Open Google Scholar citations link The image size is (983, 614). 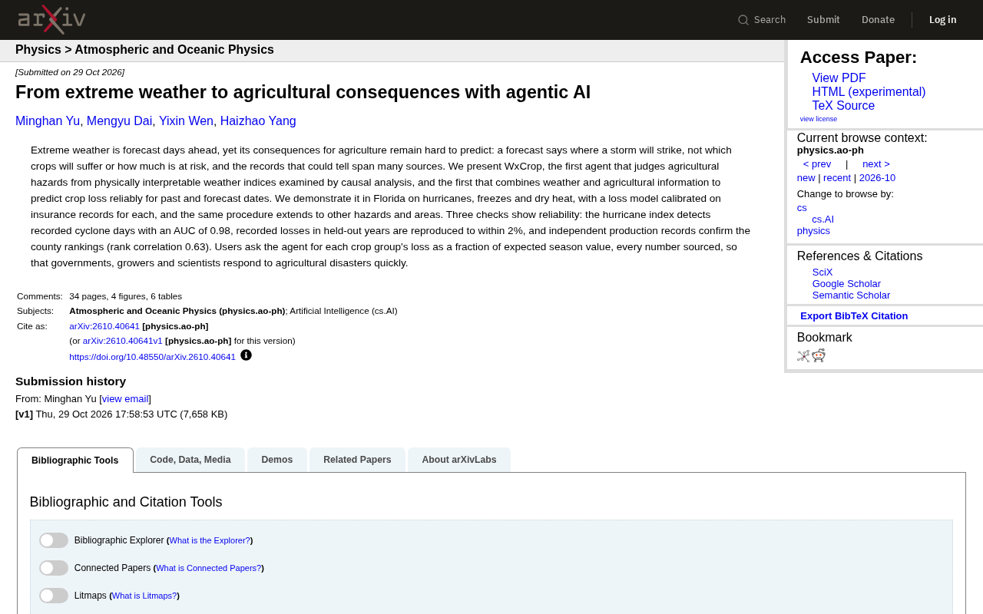pyautogui.click(x=846, y=284)
